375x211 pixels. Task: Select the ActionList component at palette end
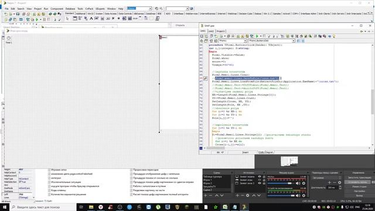click(158, 18)
